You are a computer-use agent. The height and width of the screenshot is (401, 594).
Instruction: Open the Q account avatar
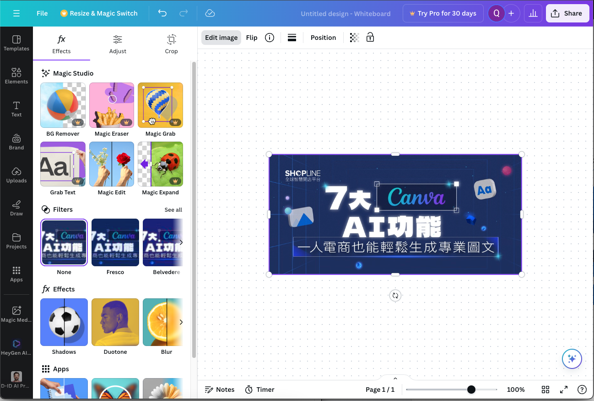(496, 13)
